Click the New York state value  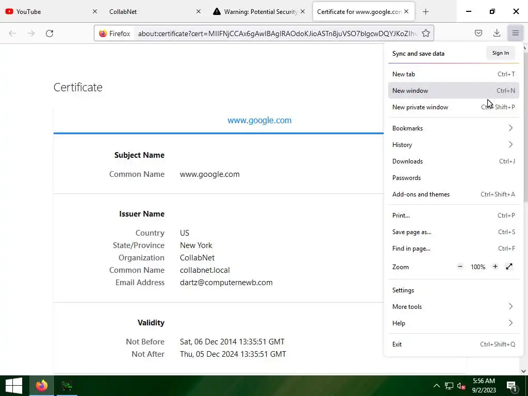pos(196,245)
